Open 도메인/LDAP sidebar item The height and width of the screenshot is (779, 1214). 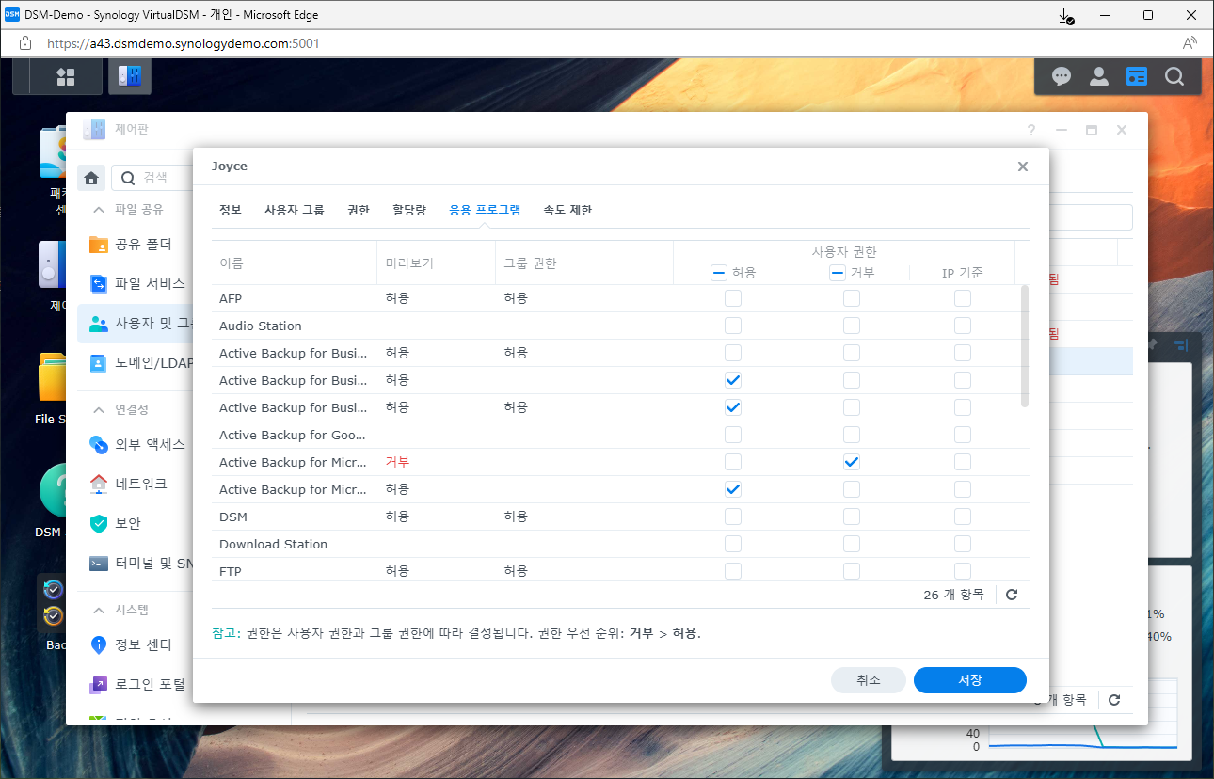135,363
